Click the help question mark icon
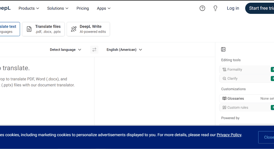The width and height of the screenshot is (274, 149). (202, 8)
